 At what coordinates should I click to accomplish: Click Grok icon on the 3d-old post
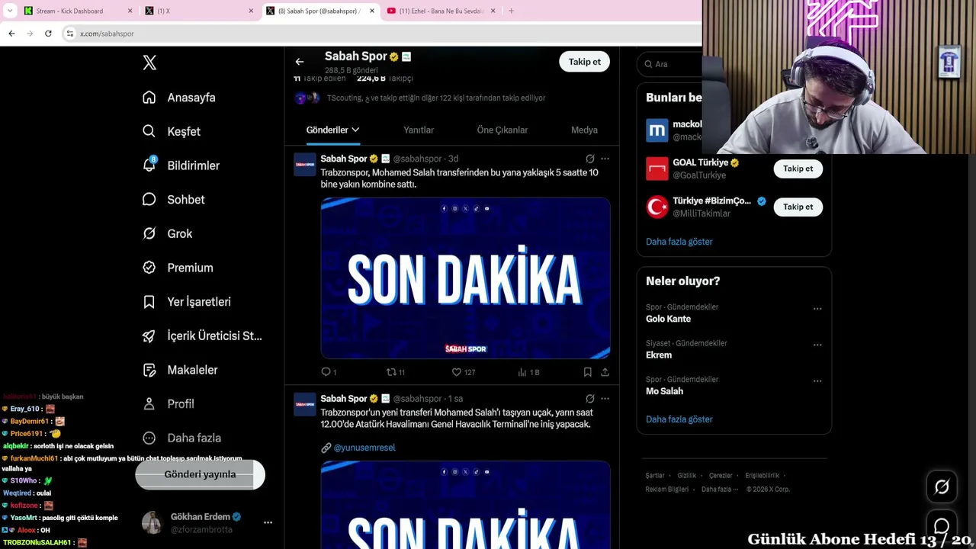click(x=589, y=159)
